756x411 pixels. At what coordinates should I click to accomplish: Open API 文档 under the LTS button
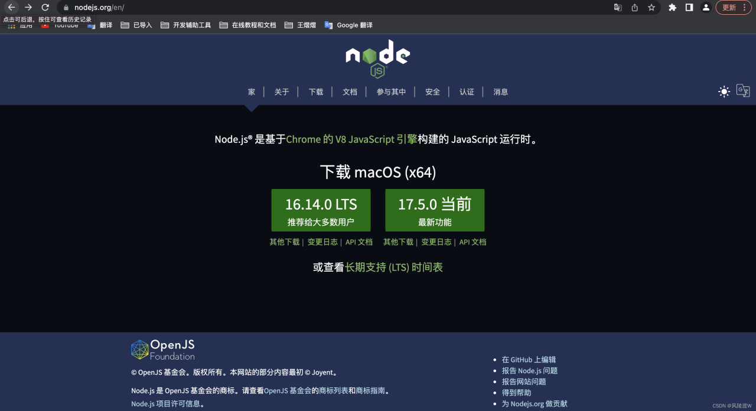(359, 242)
